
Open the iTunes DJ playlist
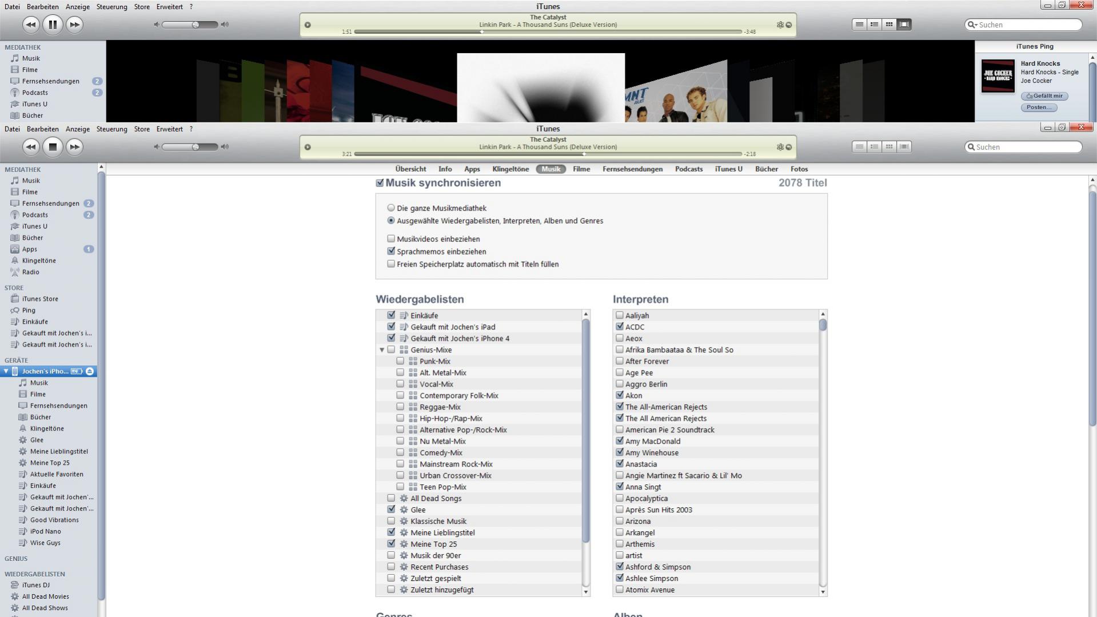tap(35, 585)
